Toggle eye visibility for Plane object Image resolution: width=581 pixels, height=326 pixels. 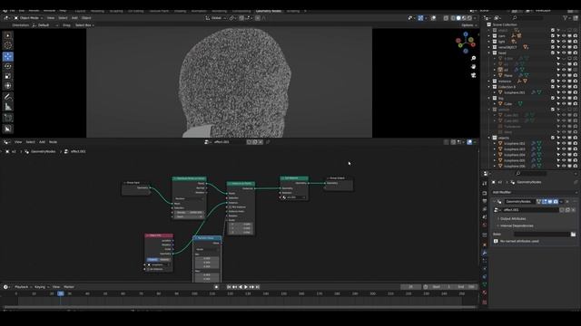(x=564, y=75)
